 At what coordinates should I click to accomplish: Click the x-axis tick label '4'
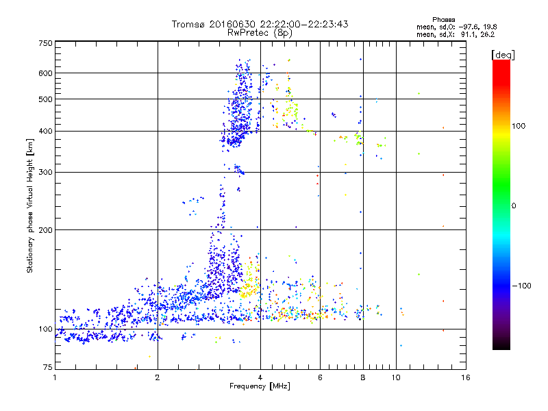pyautogui.click(x=260, y=377)
